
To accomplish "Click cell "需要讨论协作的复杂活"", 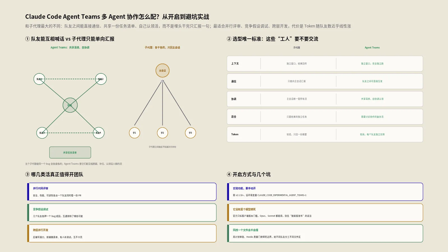I will coord(372,117).
